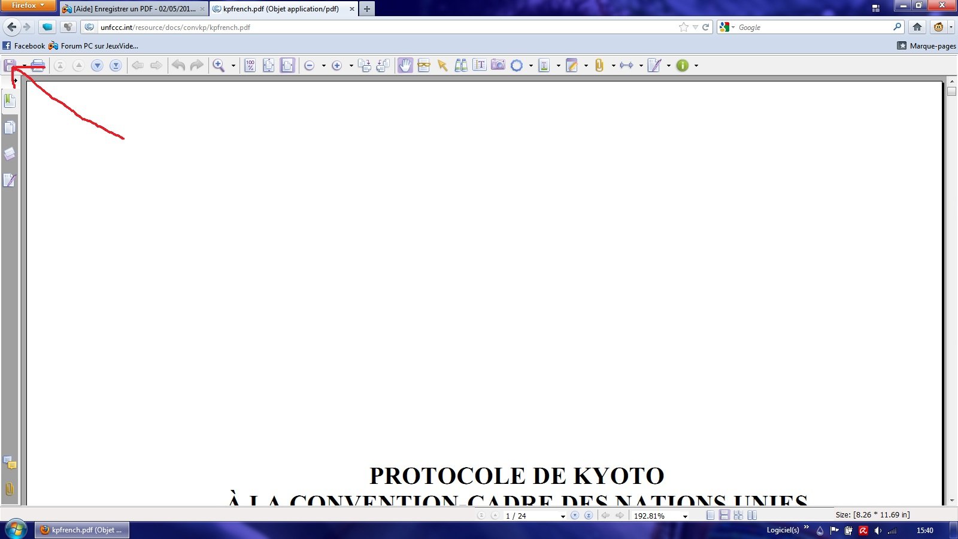Open a new tab with plus button
The height and width of the screenshot is (539, 958).
367,9
